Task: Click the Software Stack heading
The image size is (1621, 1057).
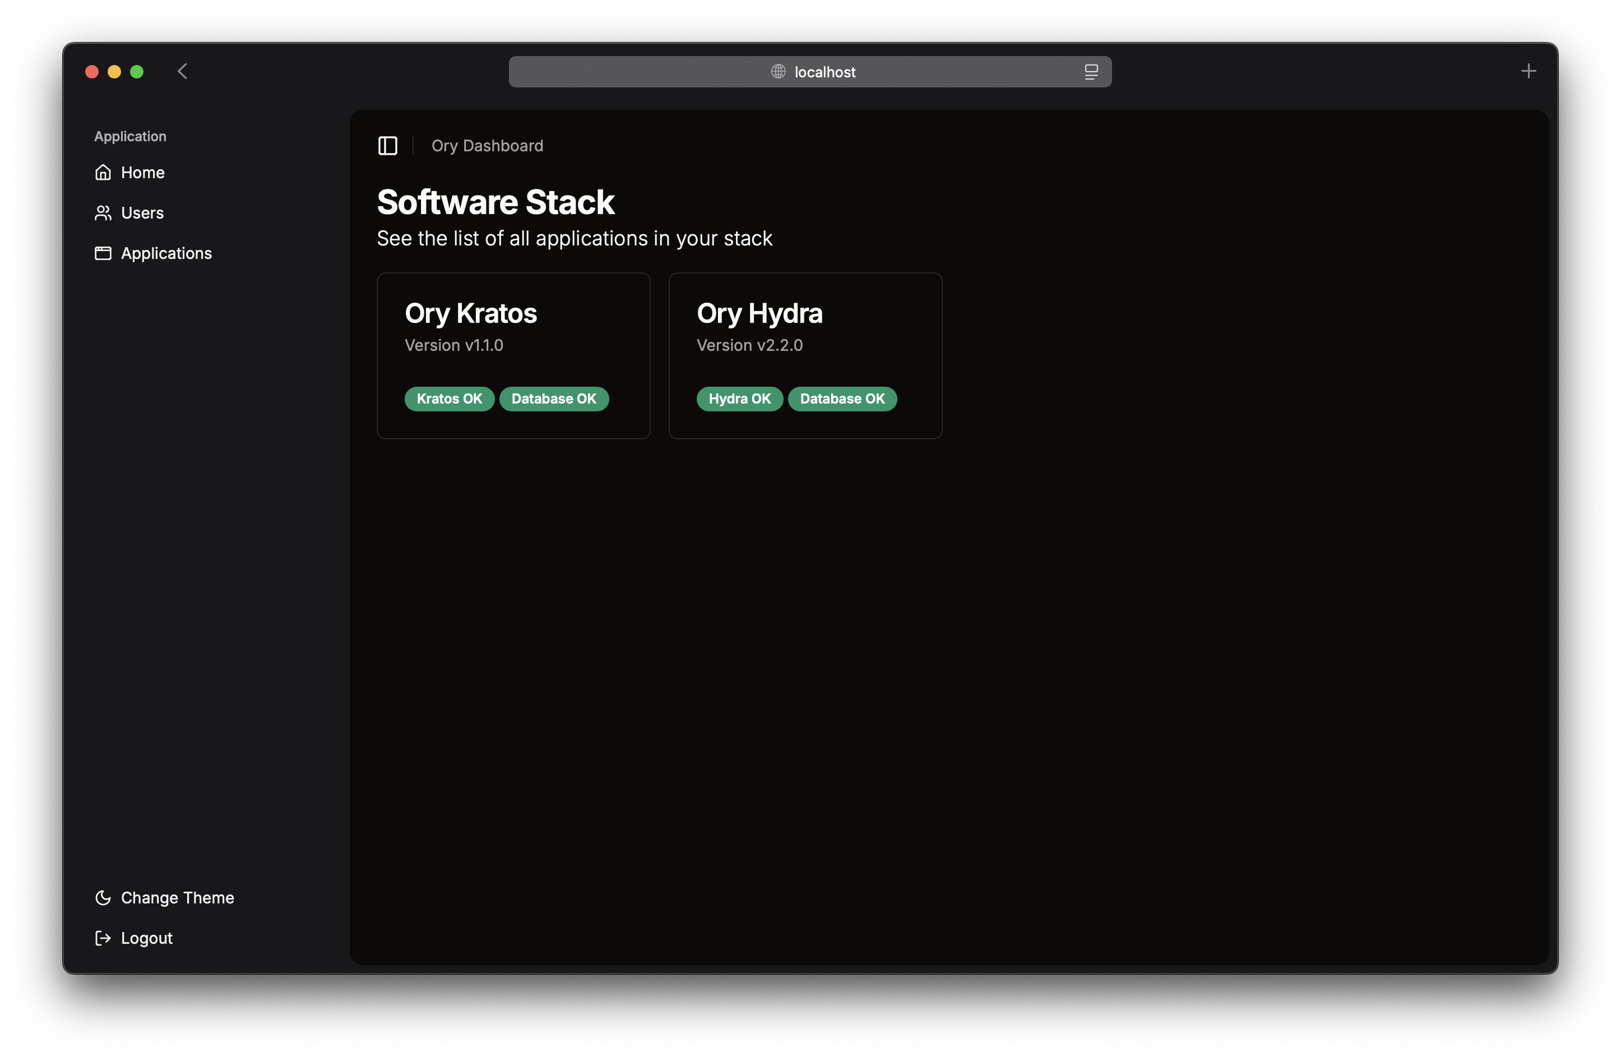Action: (496, 202)
